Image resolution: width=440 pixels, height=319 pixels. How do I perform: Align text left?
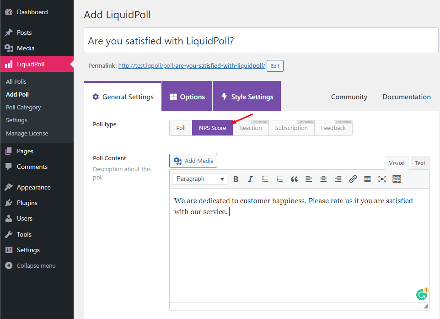click(309, 179)
